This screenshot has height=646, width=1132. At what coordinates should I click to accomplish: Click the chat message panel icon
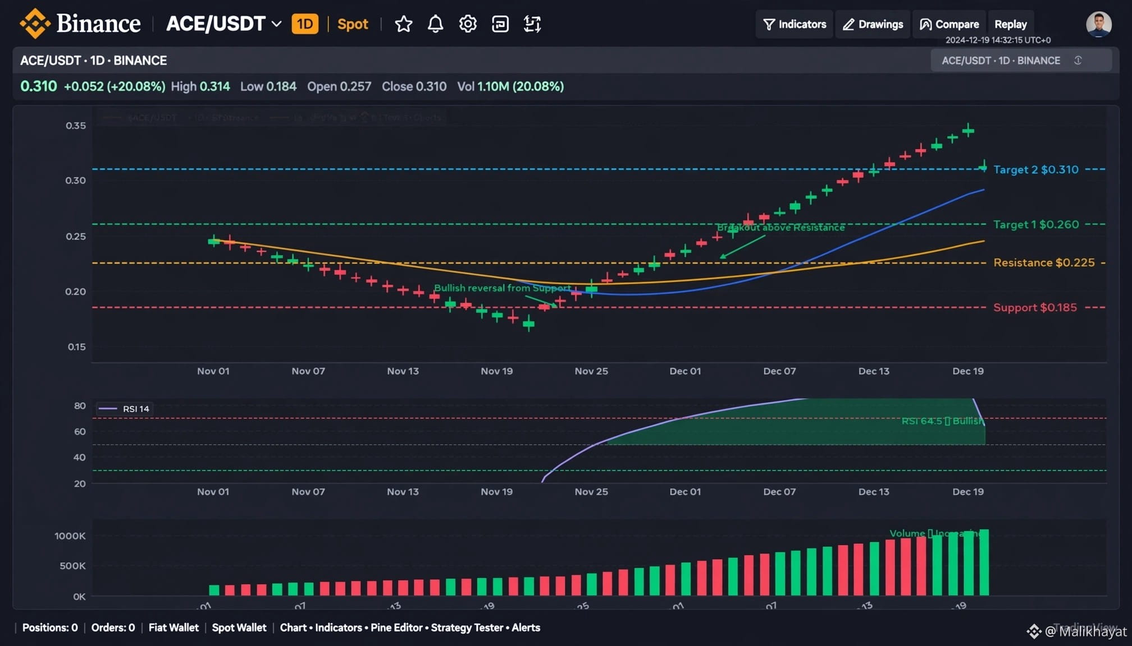point(500,24)
